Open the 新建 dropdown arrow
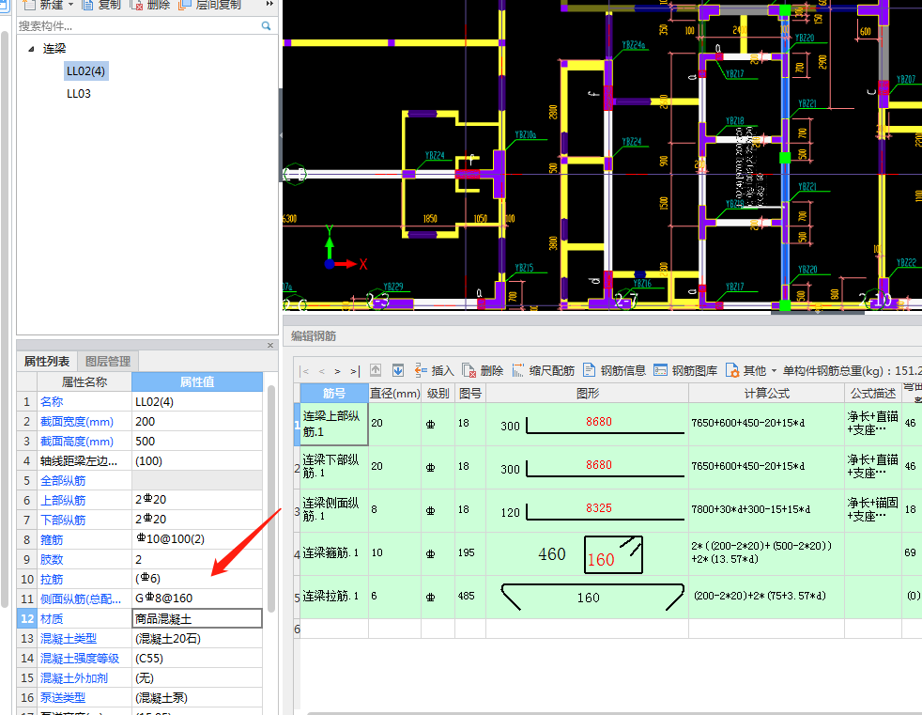 [71, 5]
